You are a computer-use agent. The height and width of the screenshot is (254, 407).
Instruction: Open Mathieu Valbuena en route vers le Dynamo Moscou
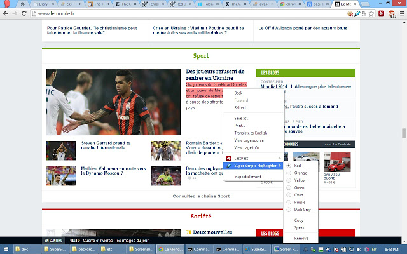click(113, 171)
